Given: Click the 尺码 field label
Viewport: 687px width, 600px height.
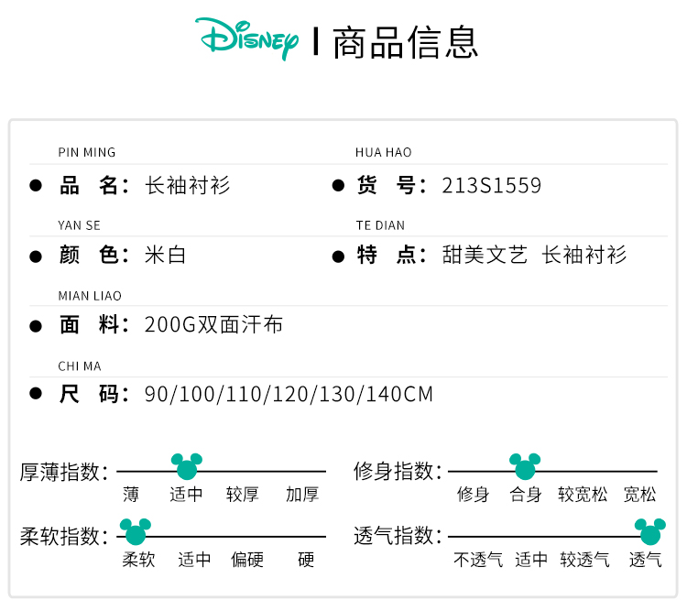Looking at the screenshot, I should coord(94,394).
